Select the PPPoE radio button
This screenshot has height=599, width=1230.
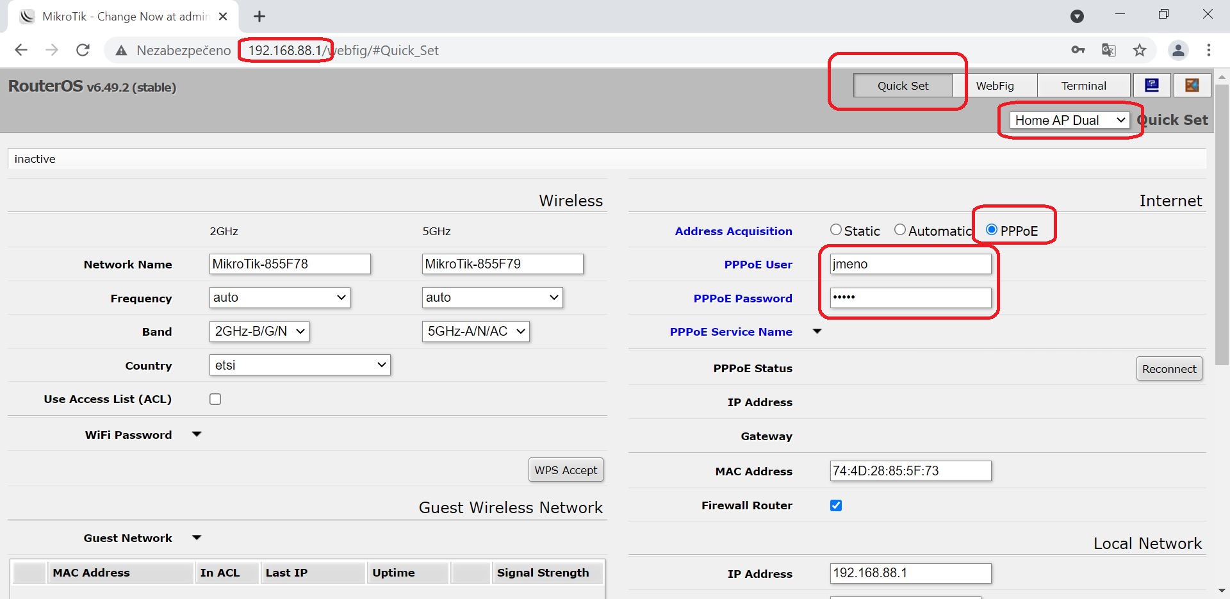[x=992, y=229]
